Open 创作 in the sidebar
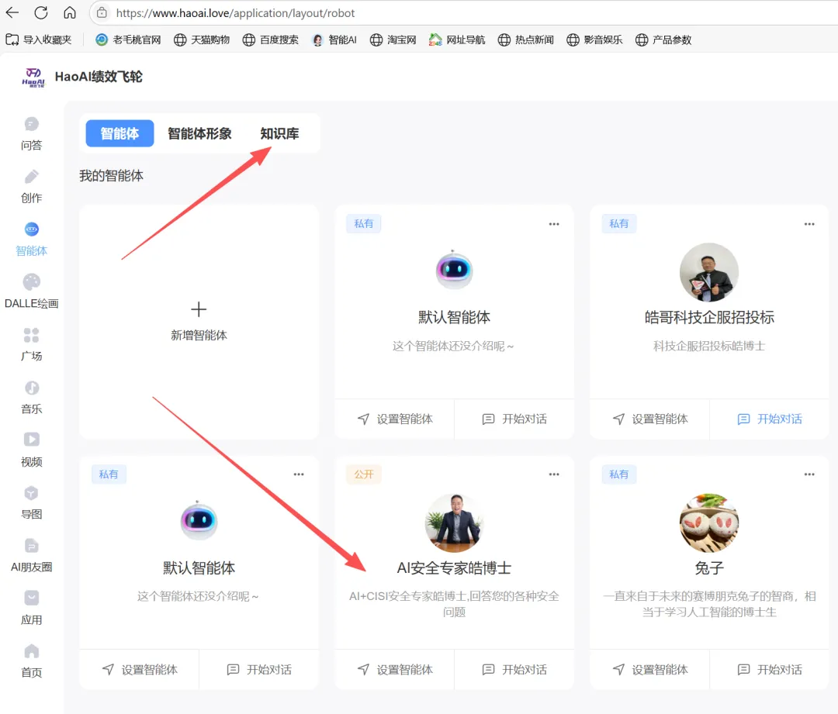 click(x=32, y=187)
